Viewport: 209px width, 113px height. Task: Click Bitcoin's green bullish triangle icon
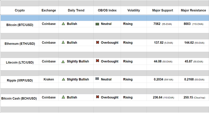pos(63,24)
